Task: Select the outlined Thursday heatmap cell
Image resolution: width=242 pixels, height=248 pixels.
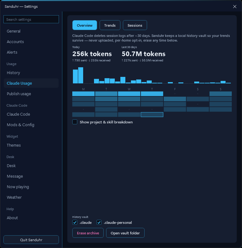Action: [x=152, y=115]
